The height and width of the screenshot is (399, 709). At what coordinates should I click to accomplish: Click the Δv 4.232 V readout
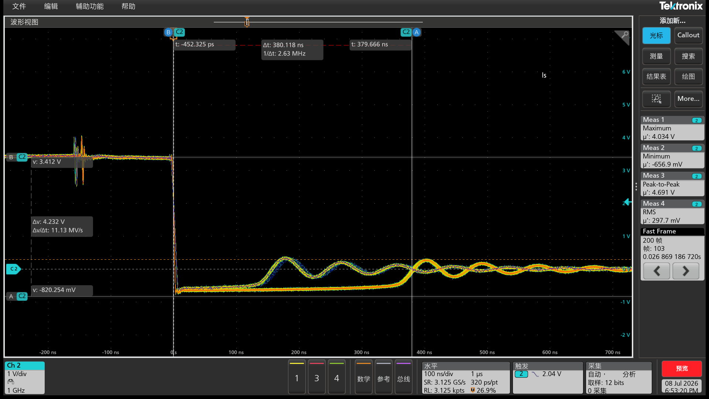62,226
